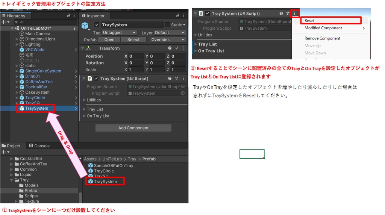Click three-dot menu in right Tray System panel
Viewport: 385px width, 215px height.
tap(295, 14)
